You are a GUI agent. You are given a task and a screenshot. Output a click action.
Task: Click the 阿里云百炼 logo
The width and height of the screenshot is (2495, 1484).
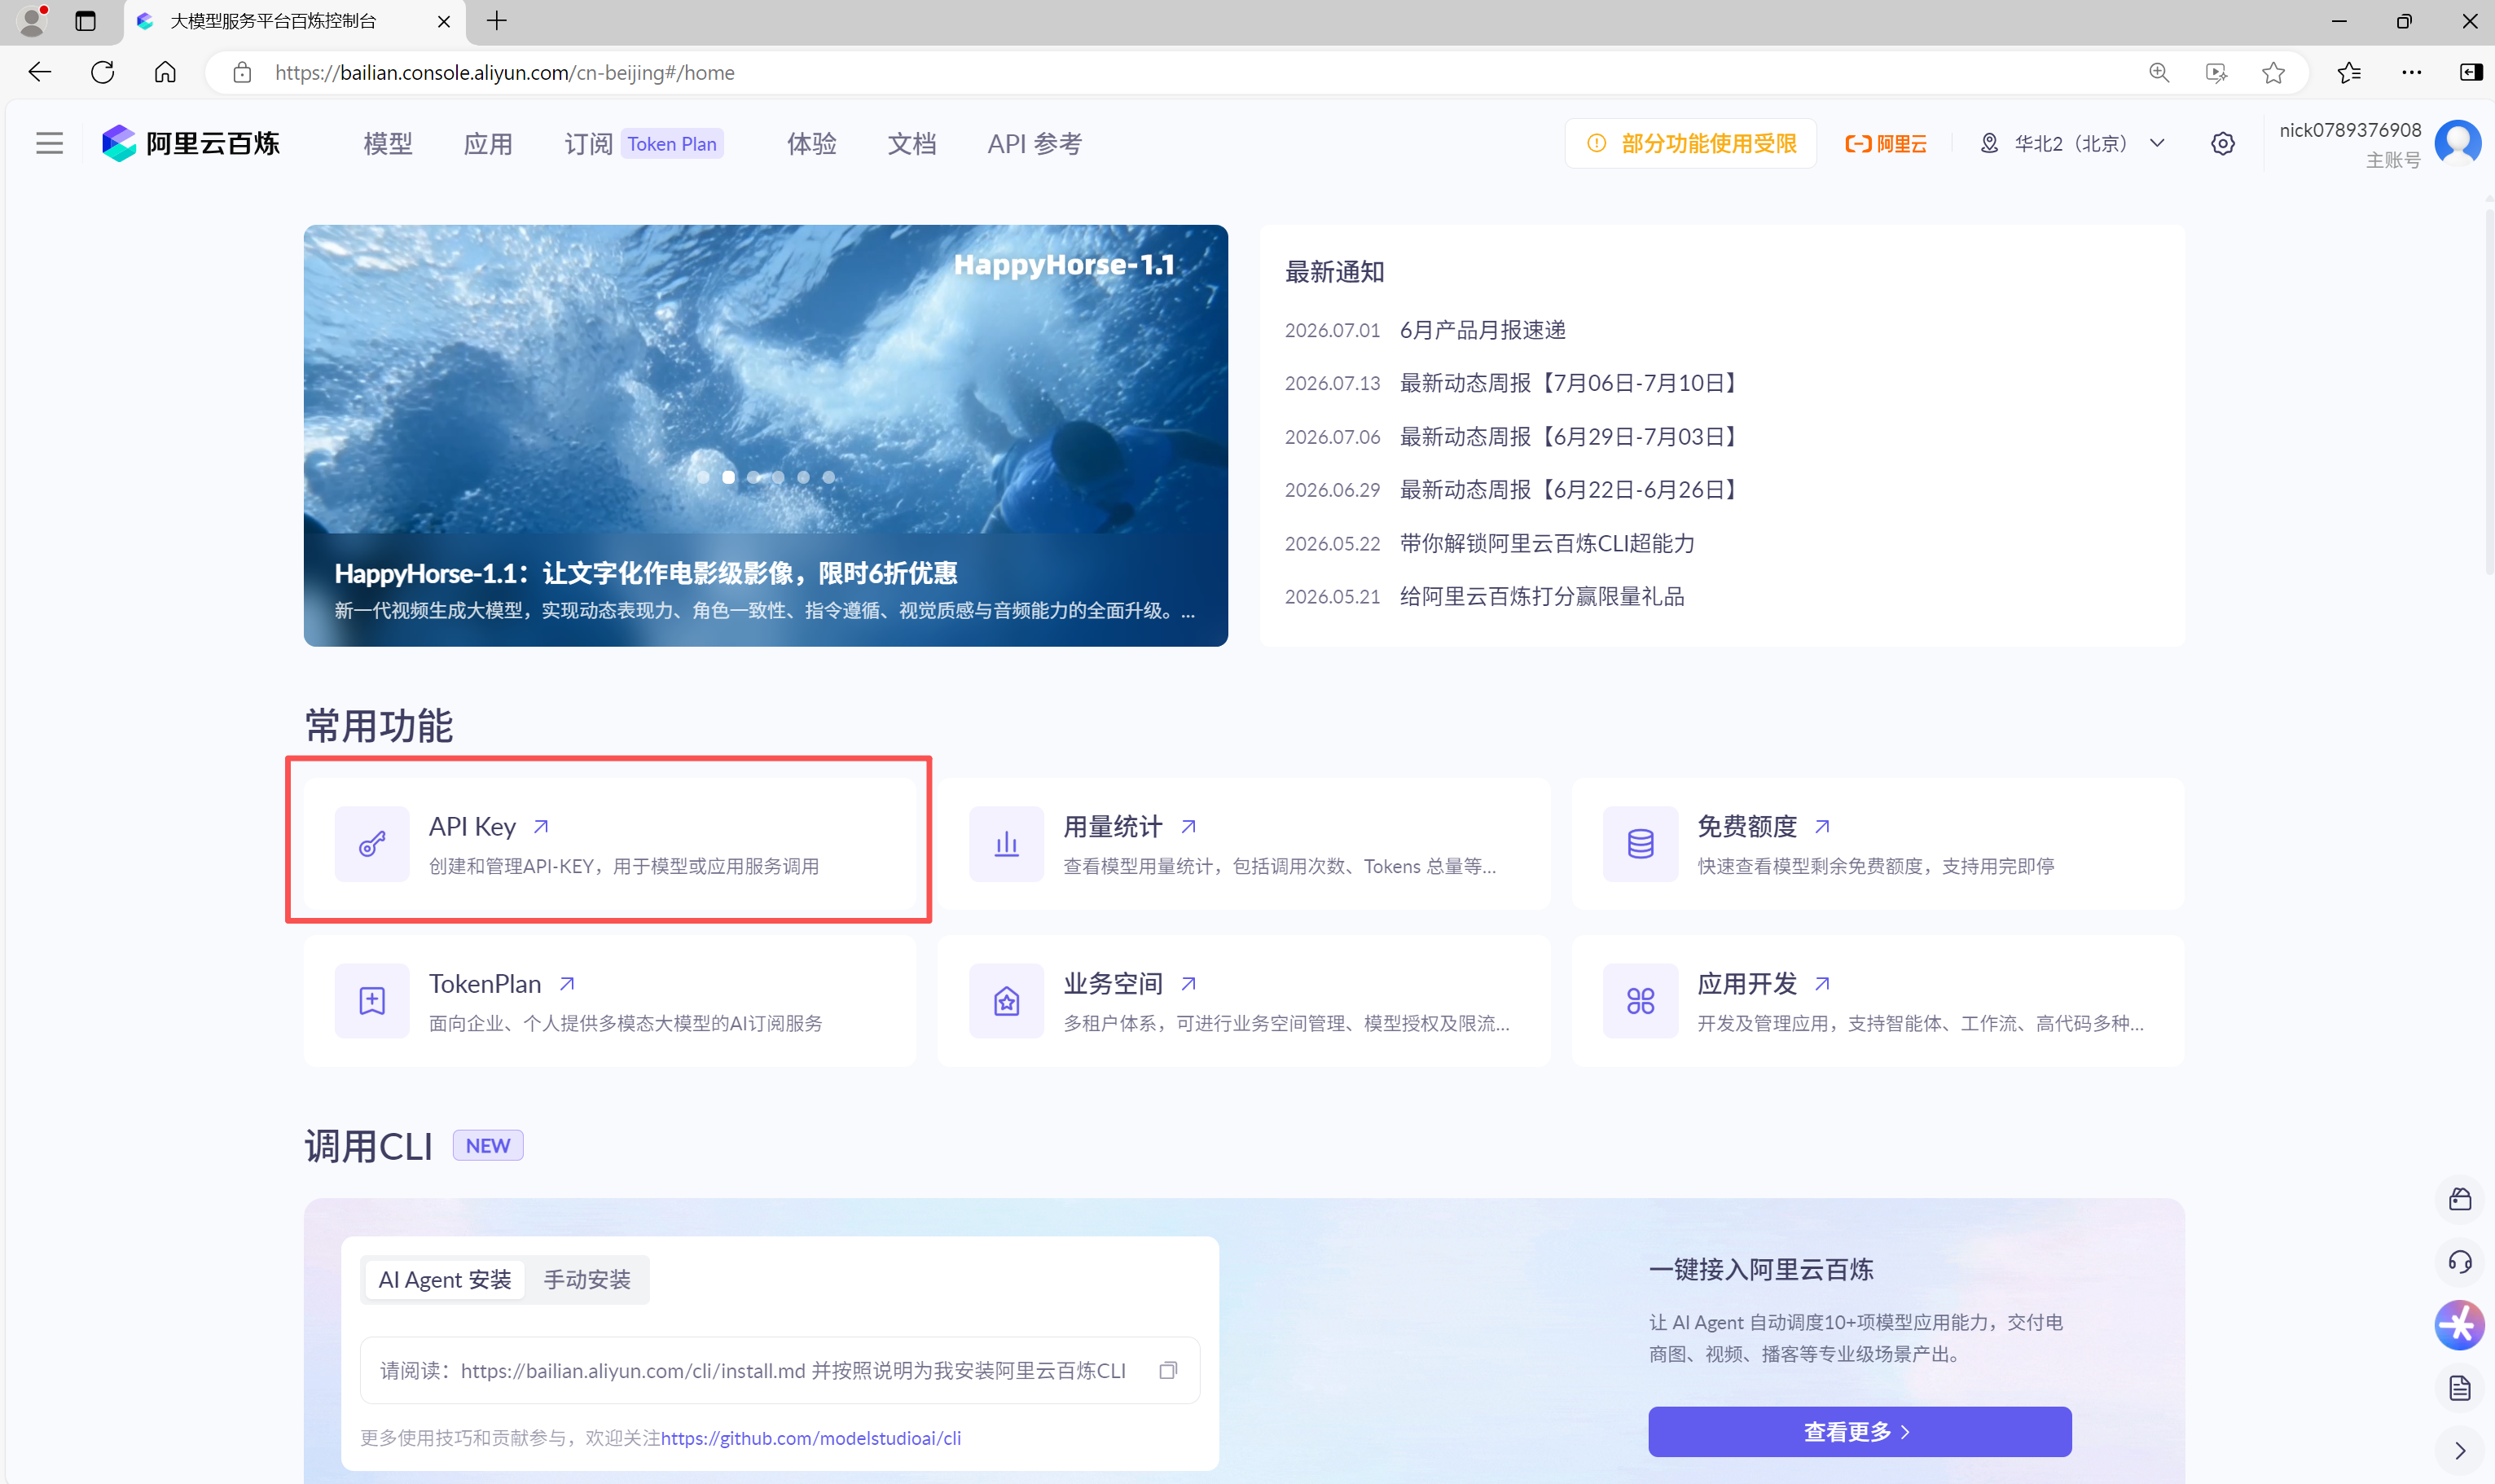point(191,143)
